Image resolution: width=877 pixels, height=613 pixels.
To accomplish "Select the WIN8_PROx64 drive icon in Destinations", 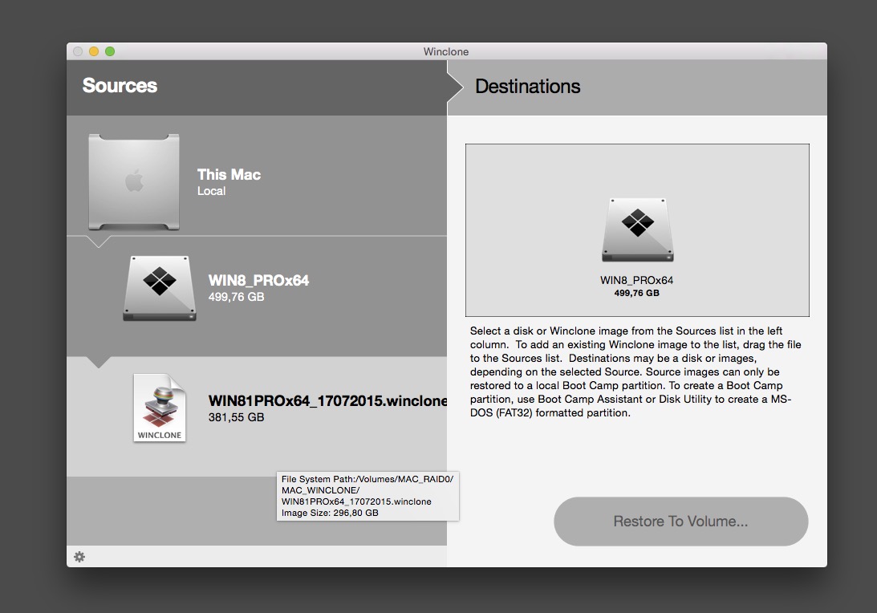I will [638, 229].
